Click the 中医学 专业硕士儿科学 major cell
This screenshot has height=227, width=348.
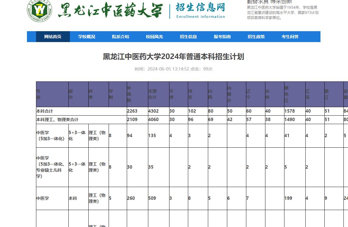pos(52,167)
